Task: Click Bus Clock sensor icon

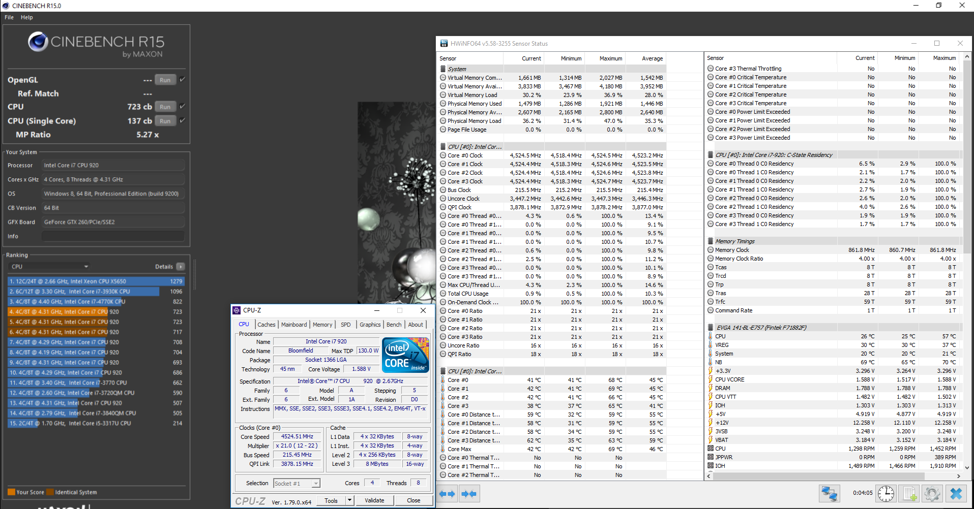Action: (x=443, y=190)
